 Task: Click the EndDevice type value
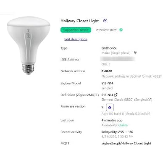coord(109,48)
